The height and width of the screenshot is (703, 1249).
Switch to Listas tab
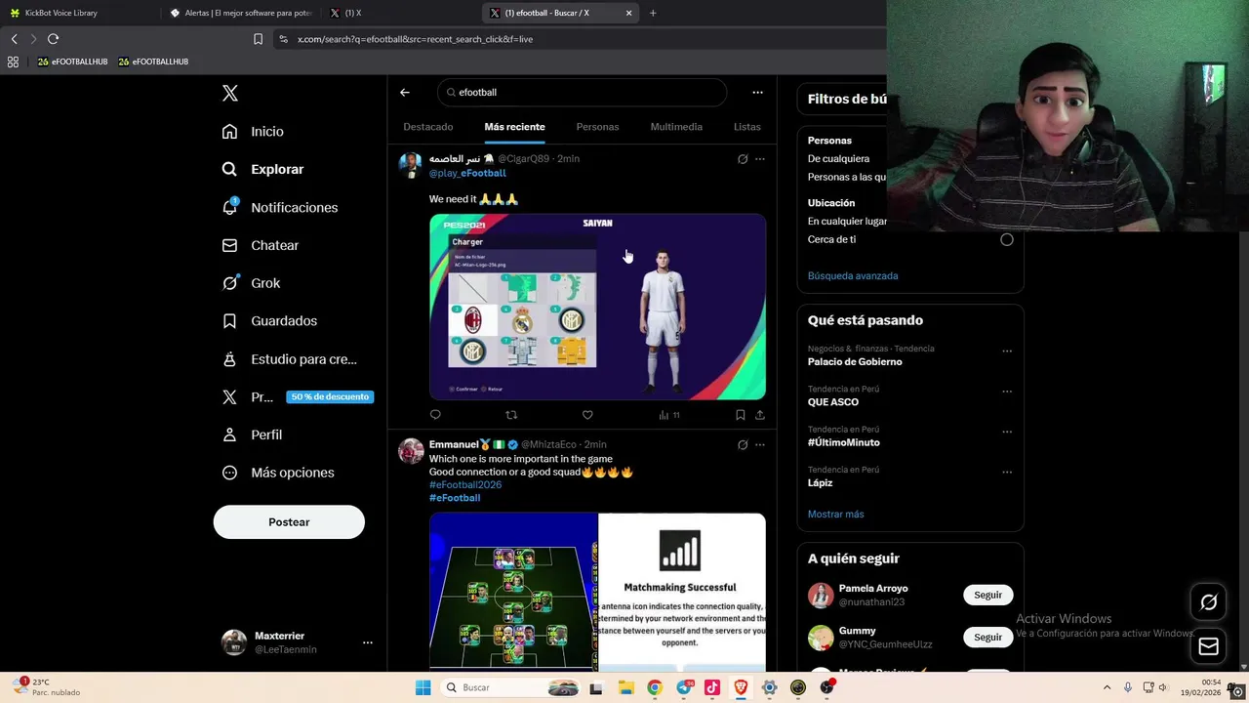[747, 127]
